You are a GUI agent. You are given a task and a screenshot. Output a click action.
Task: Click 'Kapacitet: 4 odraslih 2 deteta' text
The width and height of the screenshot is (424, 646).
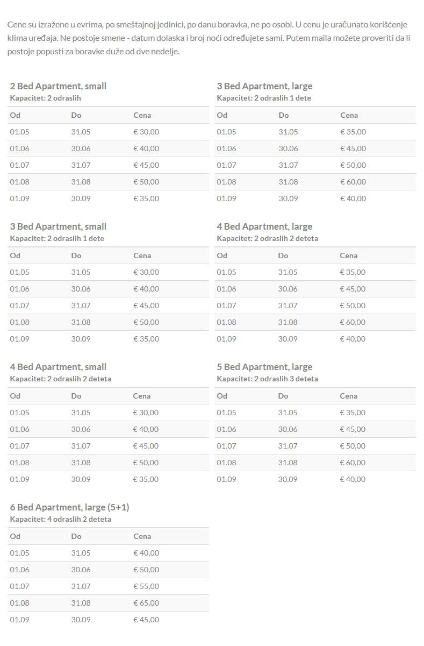61,519
